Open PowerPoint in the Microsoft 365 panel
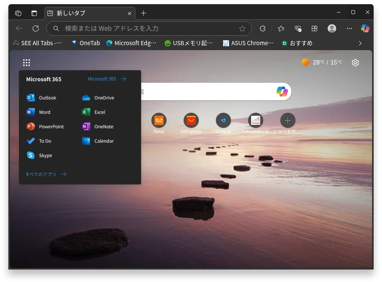 tap(45, 126)
